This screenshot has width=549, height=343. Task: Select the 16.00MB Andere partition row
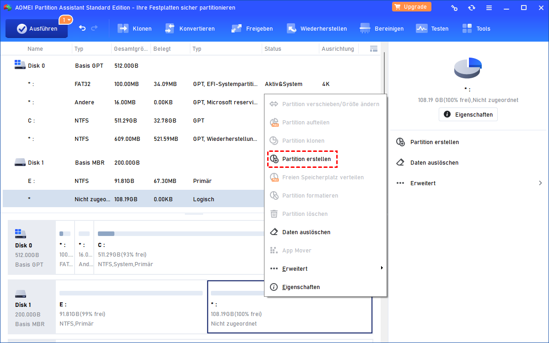point(134,102)
